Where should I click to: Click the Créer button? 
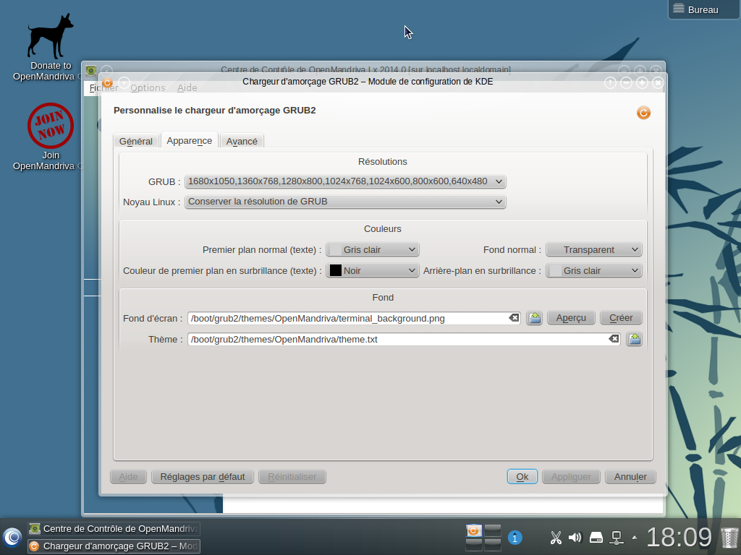(621, 318)
